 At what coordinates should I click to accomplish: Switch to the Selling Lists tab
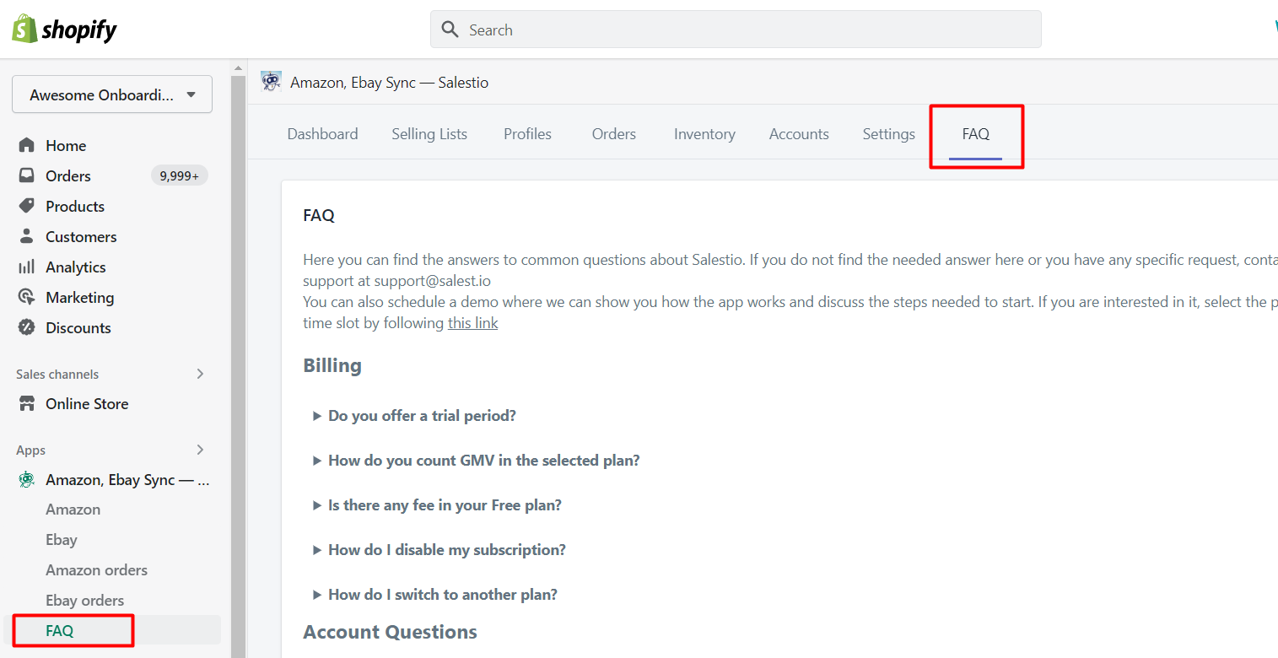429,134
